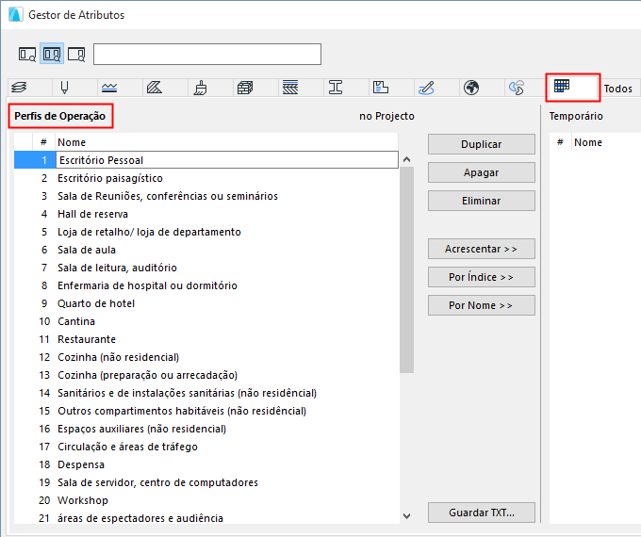Image resolution: width=641 pixels, height=537 pixels.
Task: Open the Profiles I-beam tab icon
Action: 336,88
